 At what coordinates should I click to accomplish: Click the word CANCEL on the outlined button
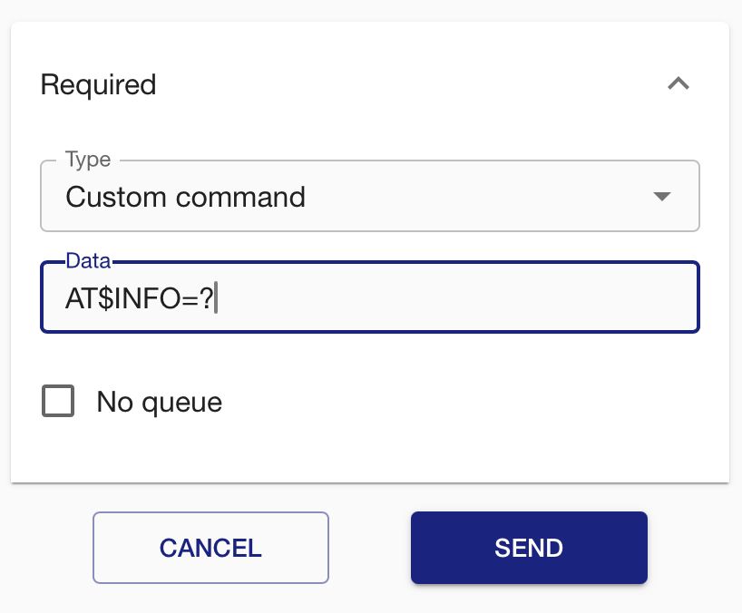coord(210,548)
